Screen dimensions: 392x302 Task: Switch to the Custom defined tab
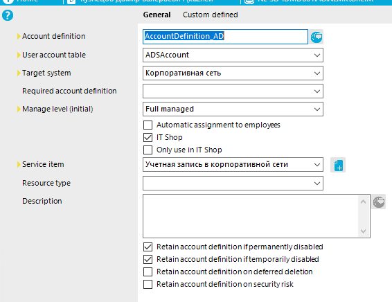click(211, 15)
